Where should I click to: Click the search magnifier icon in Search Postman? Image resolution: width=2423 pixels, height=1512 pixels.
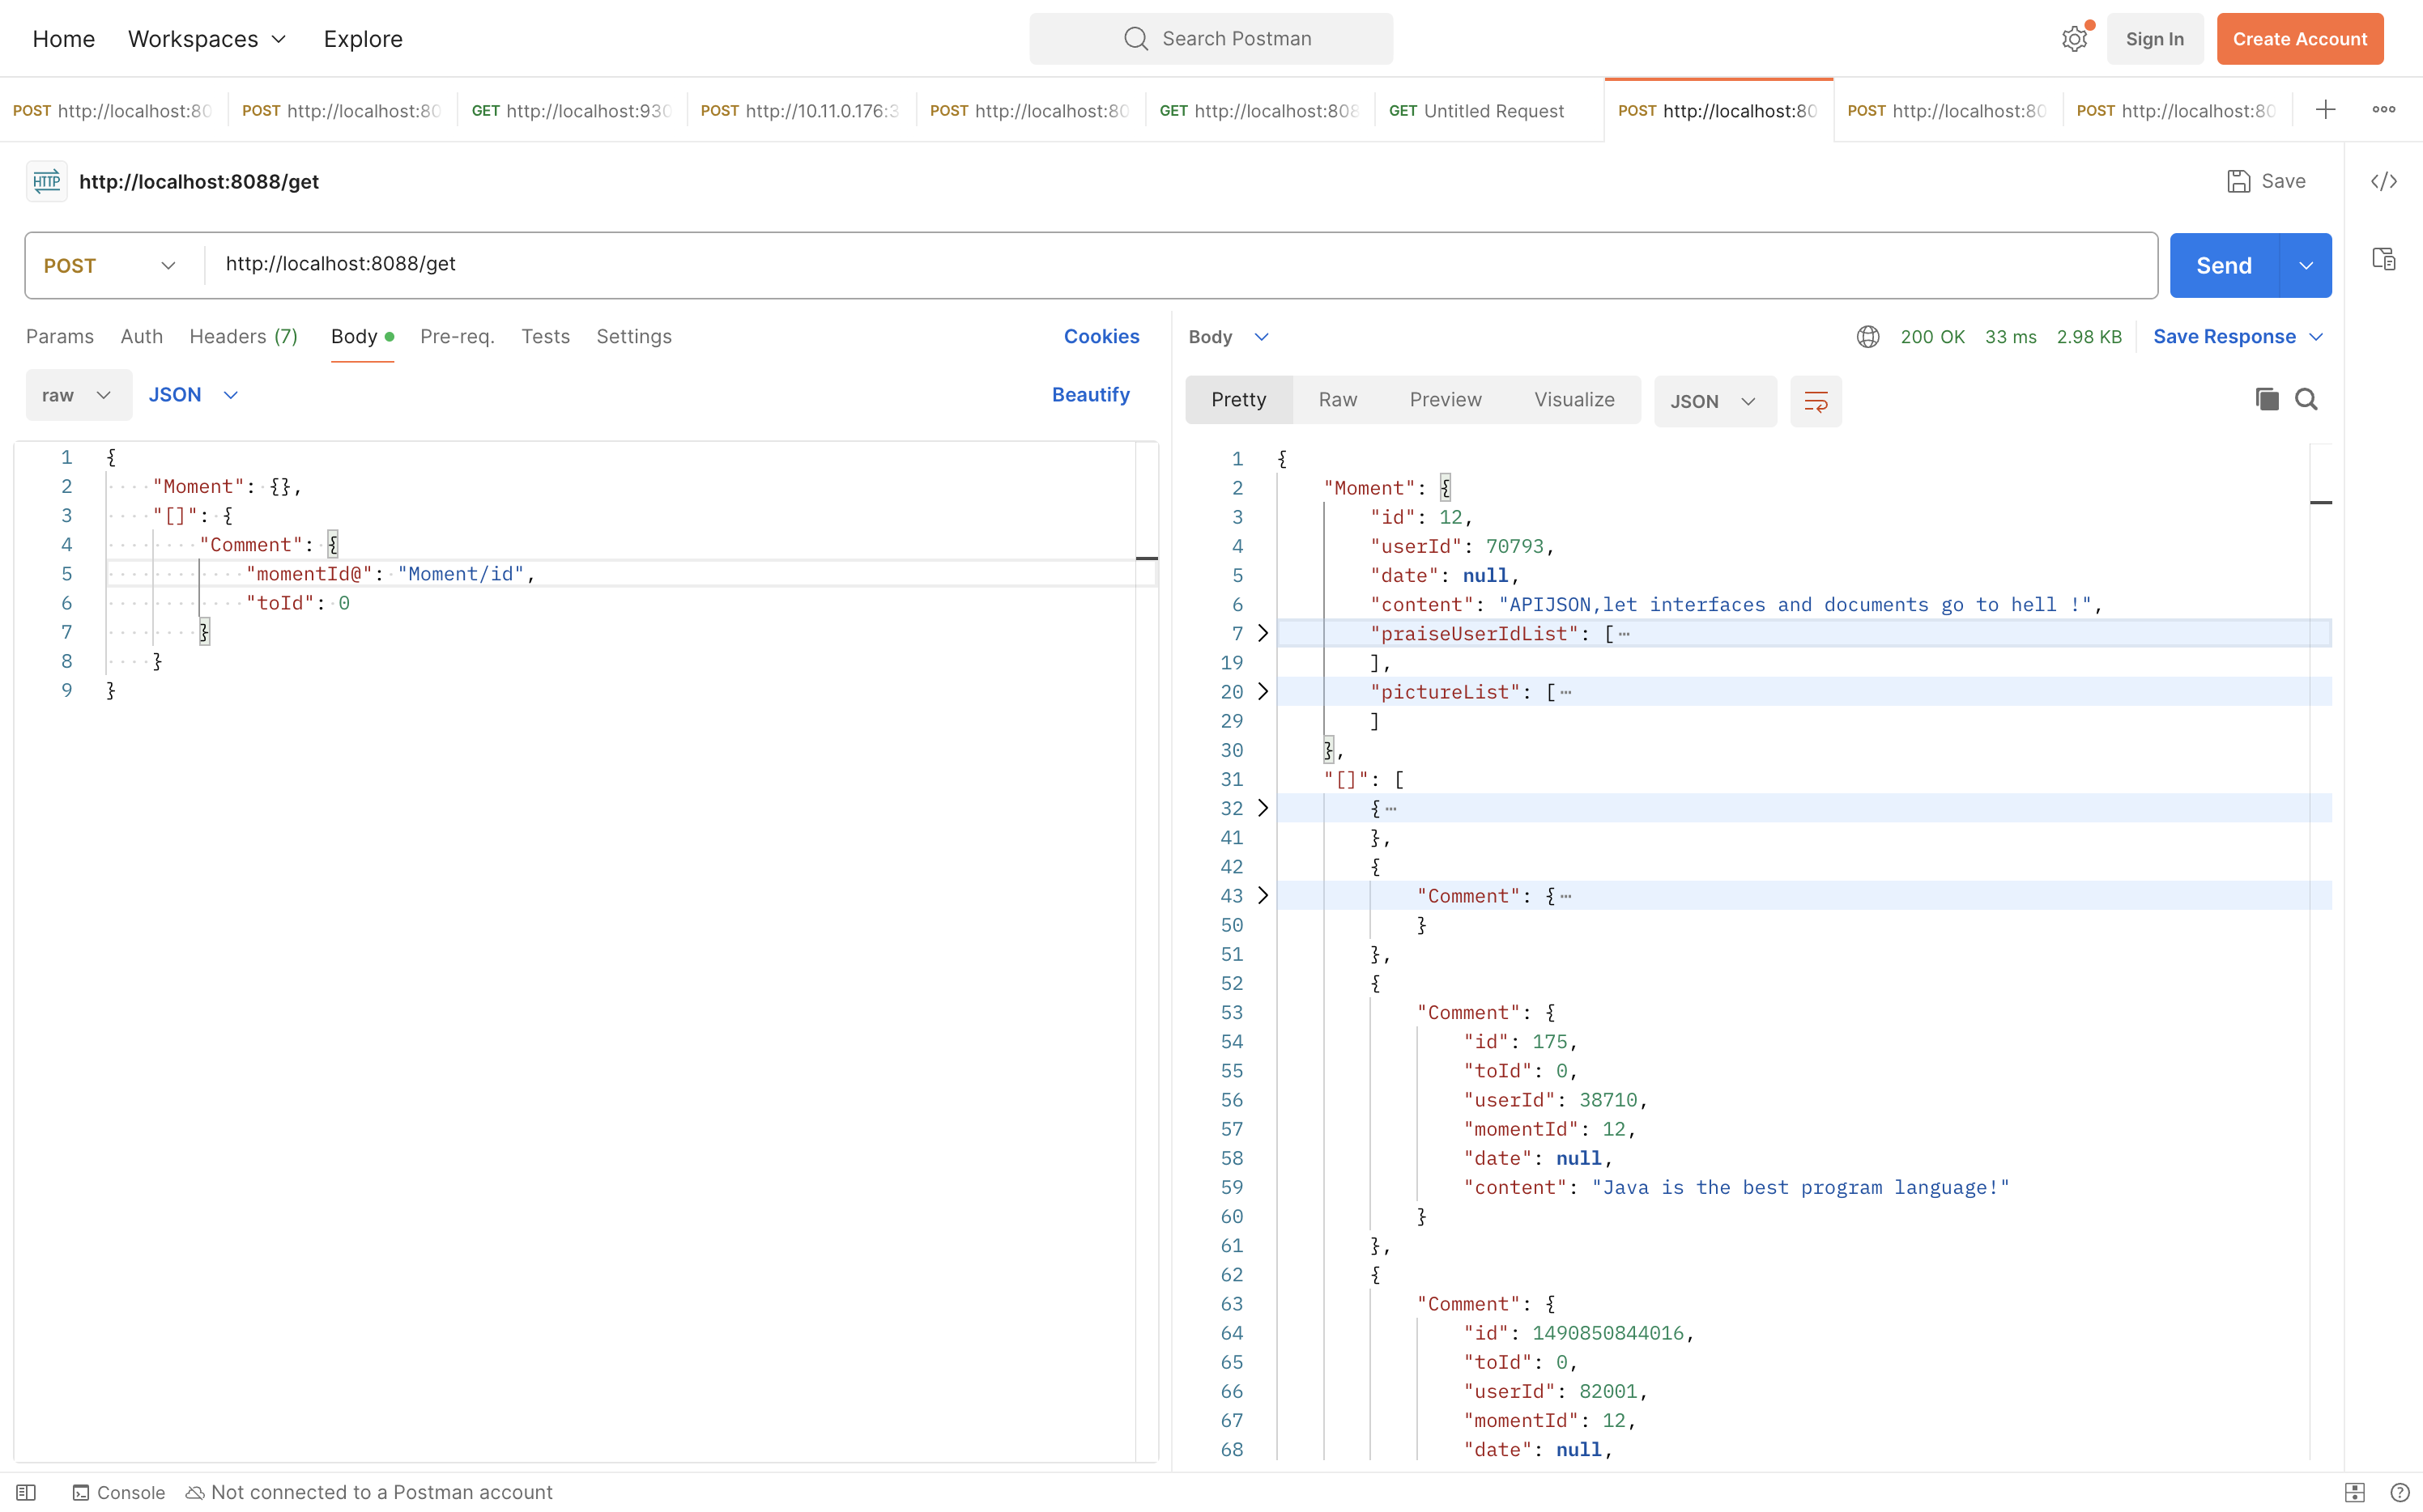point(1135,39)
